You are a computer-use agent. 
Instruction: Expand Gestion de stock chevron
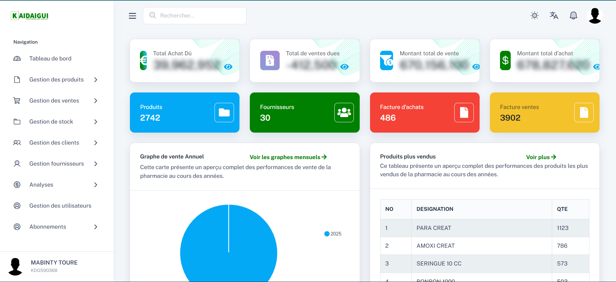96,122
